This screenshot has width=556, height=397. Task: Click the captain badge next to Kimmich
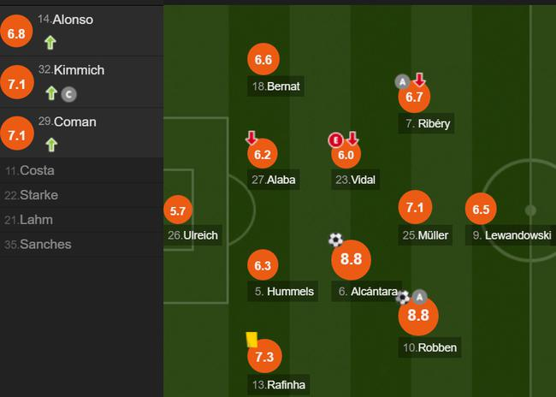[x=69, y=93]
